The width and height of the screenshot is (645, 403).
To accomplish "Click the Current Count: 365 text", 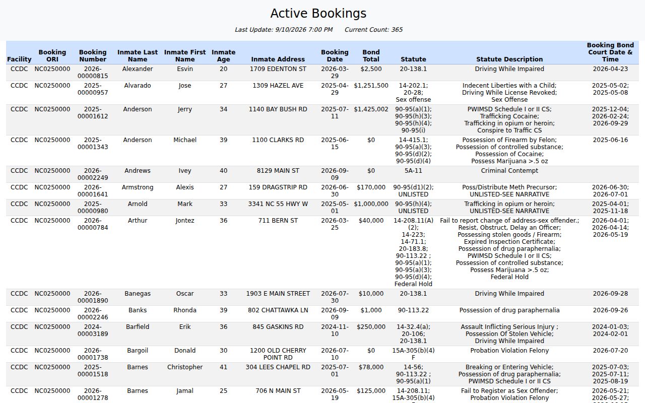I will click(x=373, y=30).
